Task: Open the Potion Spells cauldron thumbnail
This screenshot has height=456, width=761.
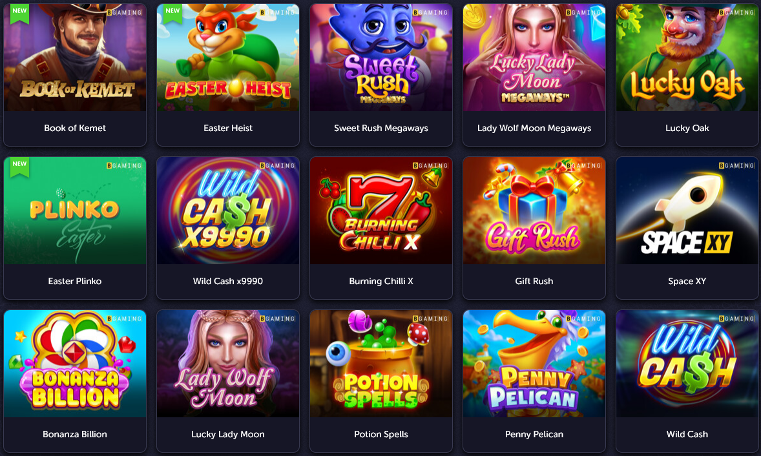Action: pos(381,364)
